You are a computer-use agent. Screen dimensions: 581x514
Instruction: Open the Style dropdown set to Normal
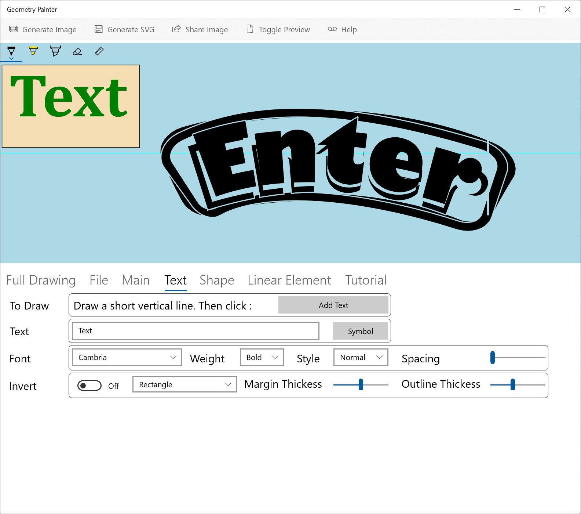tap(361, 357)
